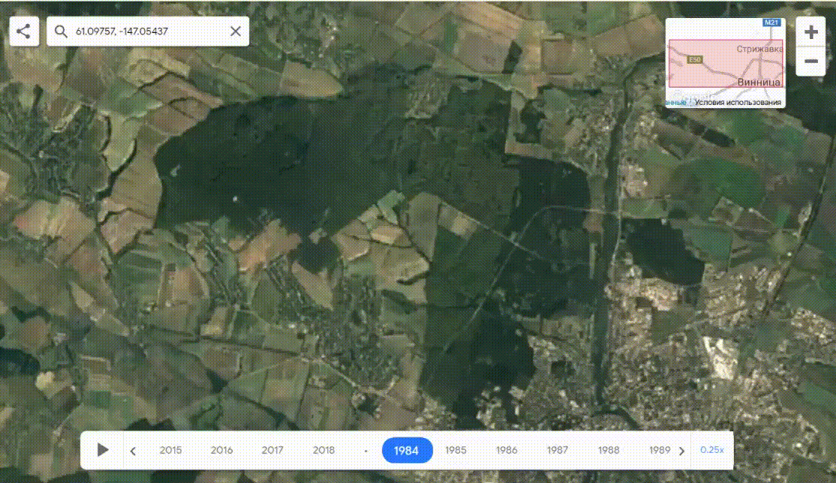This screenshot has width=836, height=483.
Task: Select year 2018 on timeline
Action: click(323, 450)
